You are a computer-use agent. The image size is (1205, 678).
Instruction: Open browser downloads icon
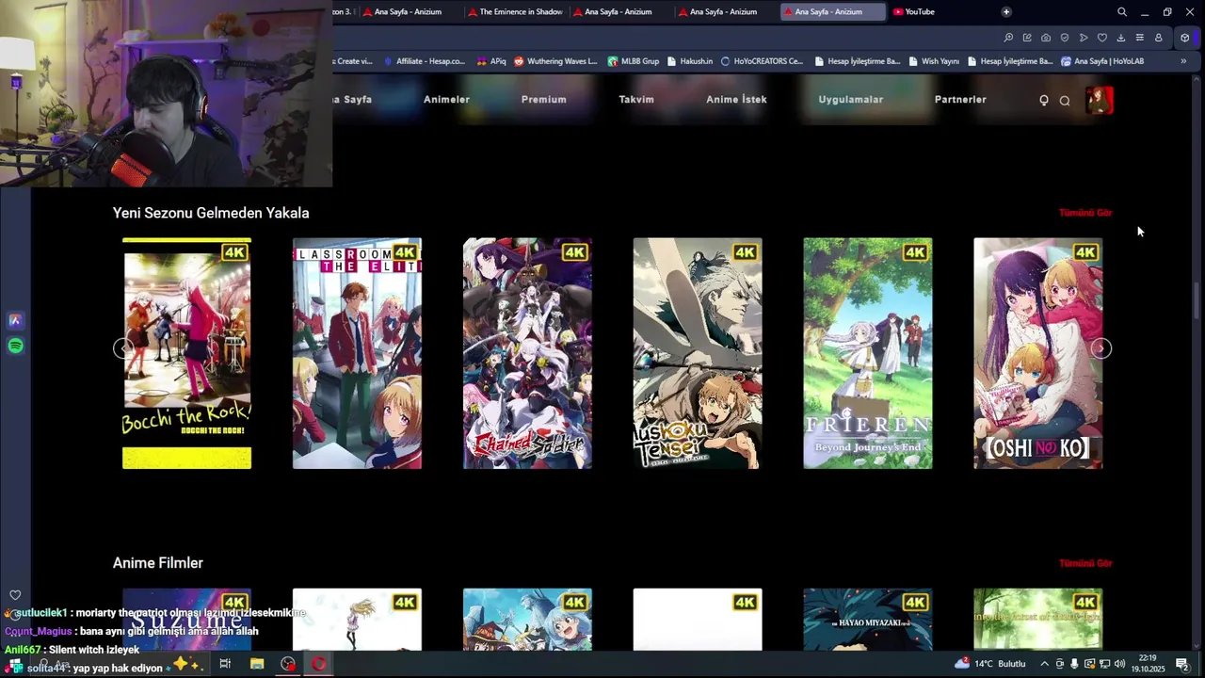[x=1120, y=38]
